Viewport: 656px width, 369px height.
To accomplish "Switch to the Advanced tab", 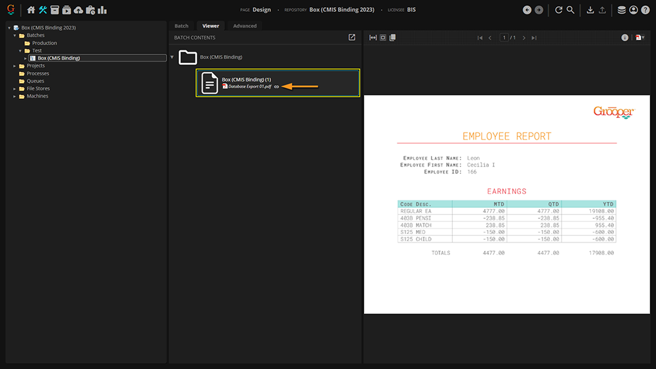I will pos(245,26).
